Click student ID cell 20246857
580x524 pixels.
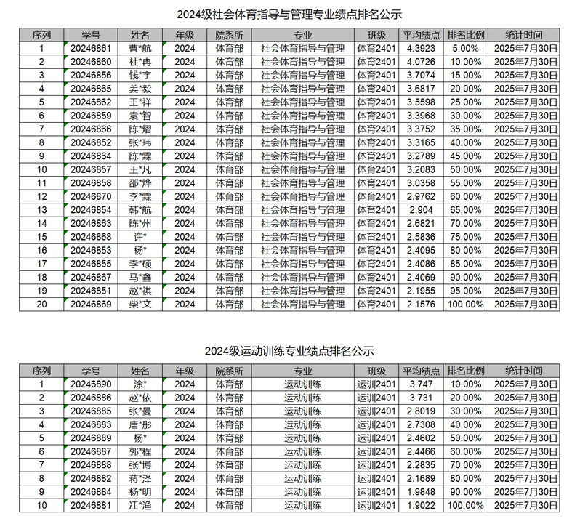tap(91, 170)
